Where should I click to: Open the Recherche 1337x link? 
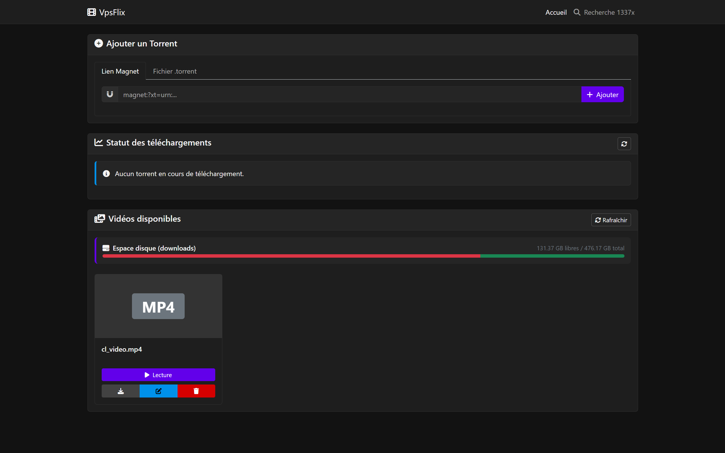pos(609,12)
